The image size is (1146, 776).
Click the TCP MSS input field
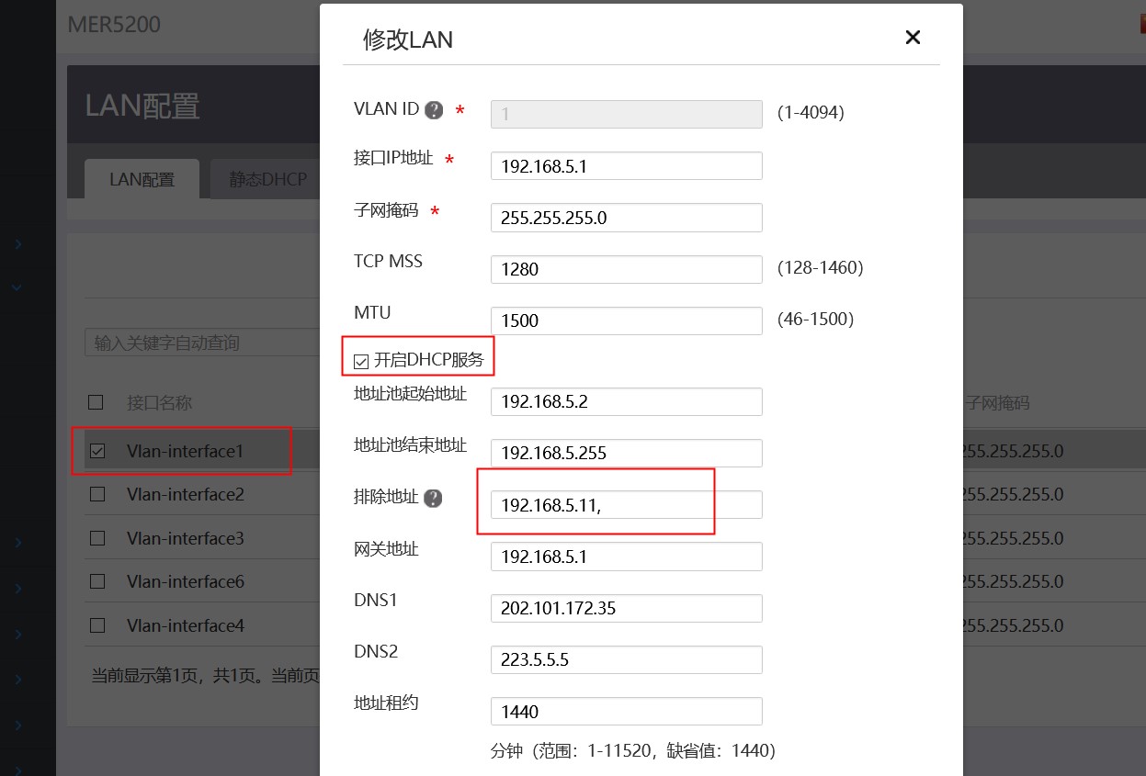tap(626, 269)
